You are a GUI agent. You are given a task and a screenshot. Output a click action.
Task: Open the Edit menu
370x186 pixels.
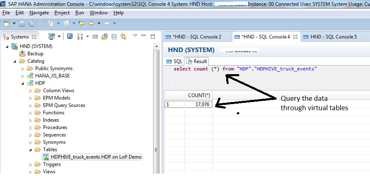pos(20,13)
